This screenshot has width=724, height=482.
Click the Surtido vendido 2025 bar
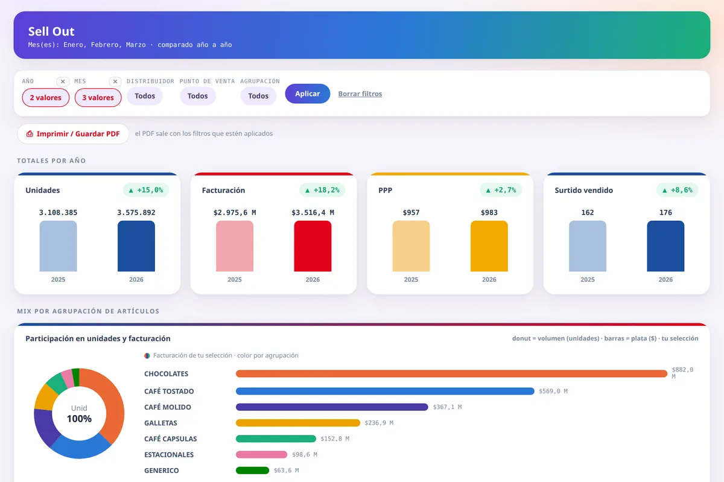click(588, 246)
